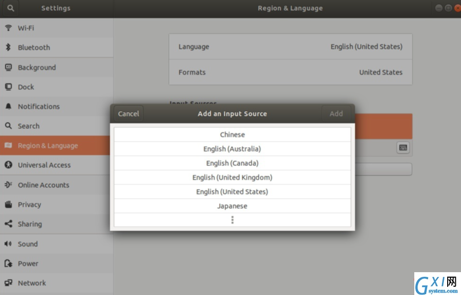
Task: Cancel the Add an Input Source dialog
Action: tap(129, 114)
